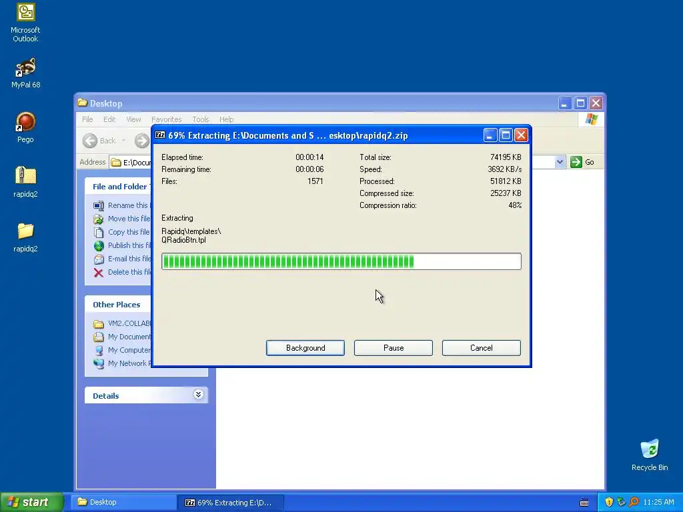Click the Files count 1571
This screenshot has width=683, height=512.
tap(315, 181)
